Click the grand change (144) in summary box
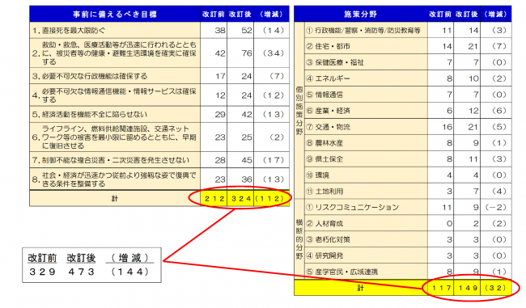526x308 pixels. click(130, 272)
